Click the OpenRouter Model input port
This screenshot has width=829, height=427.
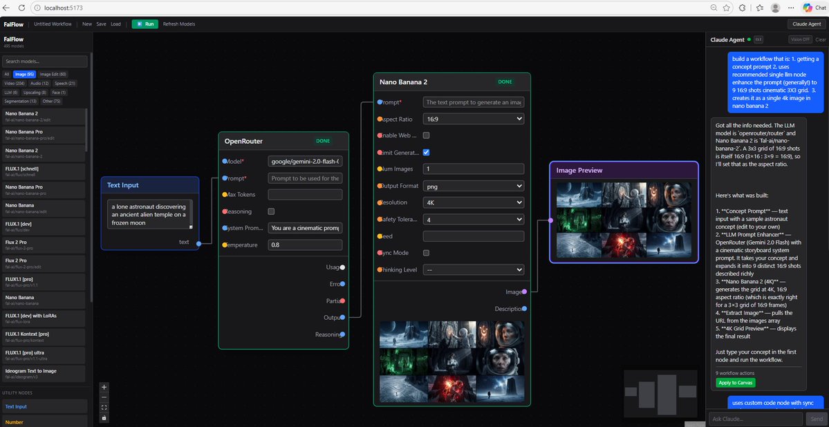(x=225, y=161)
